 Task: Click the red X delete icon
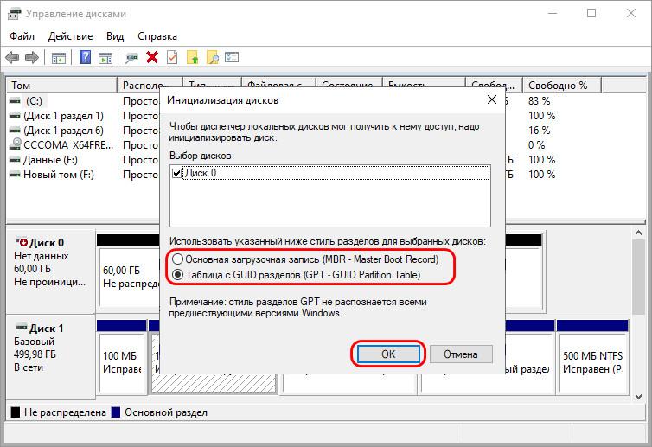coord(152,57)
